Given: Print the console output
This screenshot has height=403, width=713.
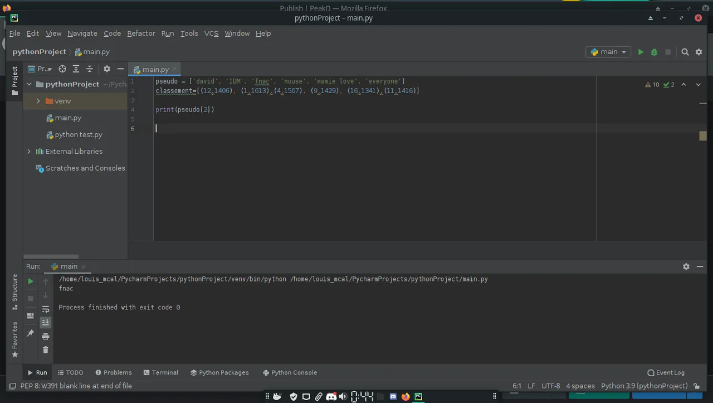Looking at the screenshot, I should pyautogui.click(x=46, y=336).
